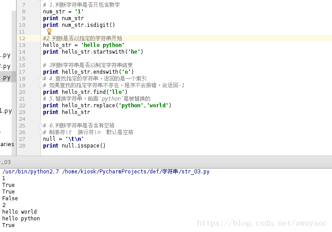Click the 'print hello_str.find('llo')' line
332x232 pixels.
point(85,92)
